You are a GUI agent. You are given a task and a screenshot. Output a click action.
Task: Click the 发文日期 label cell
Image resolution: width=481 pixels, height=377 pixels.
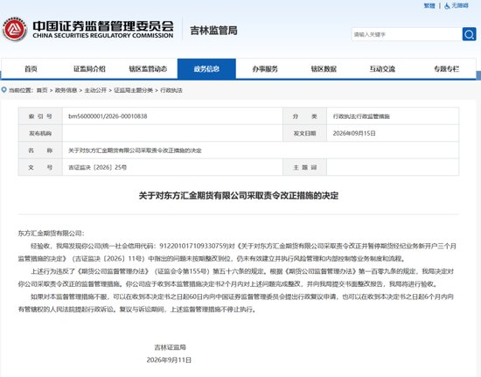[x=304, y=133]
